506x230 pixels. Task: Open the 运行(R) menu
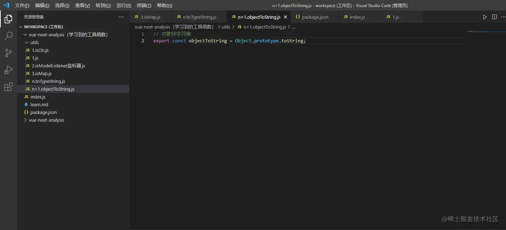point(124,5)
